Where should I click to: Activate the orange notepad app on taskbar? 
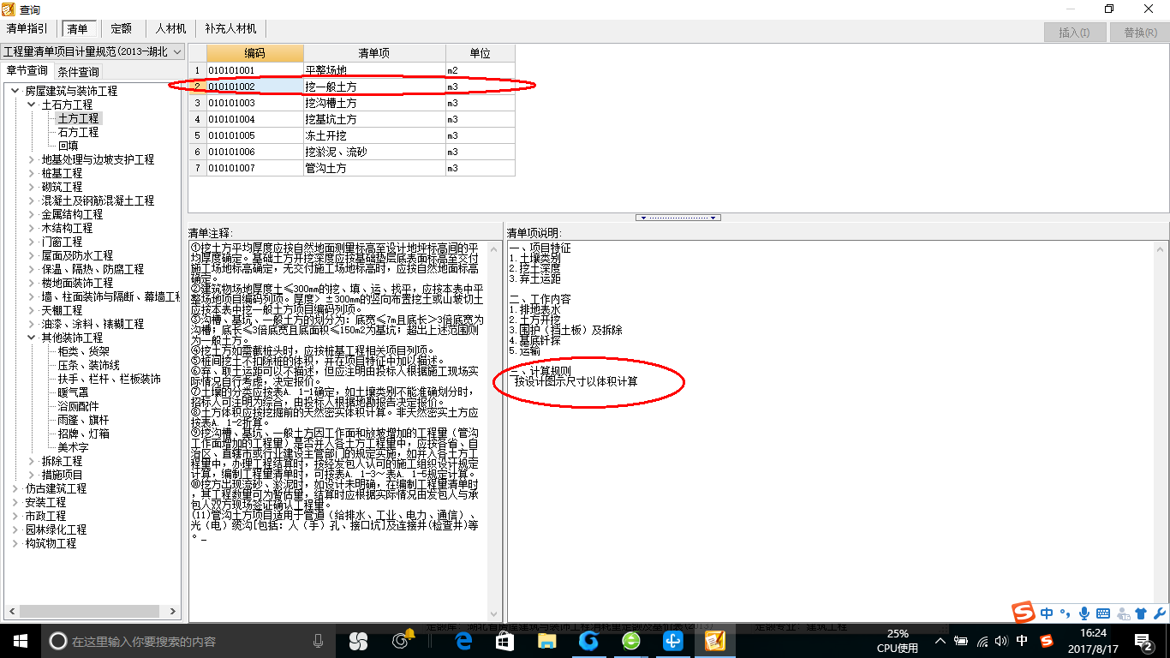(714, 641)
